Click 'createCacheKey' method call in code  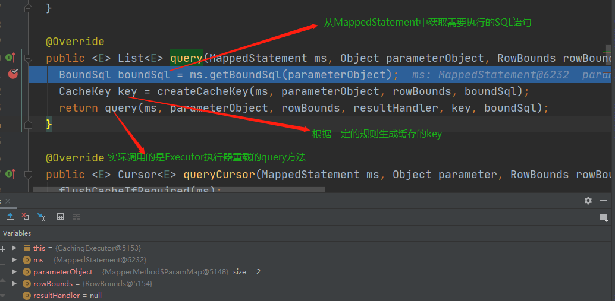pos(203,91)
